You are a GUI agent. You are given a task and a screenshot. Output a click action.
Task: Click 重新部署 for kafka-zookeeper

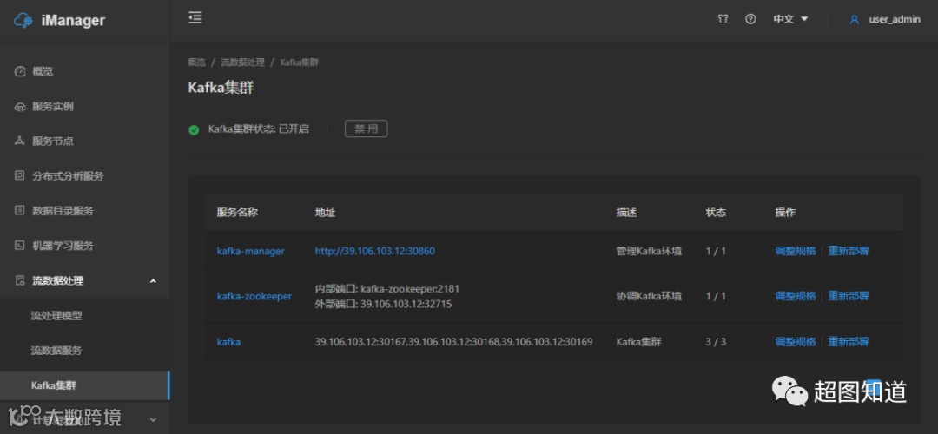(x=849, y=296)
